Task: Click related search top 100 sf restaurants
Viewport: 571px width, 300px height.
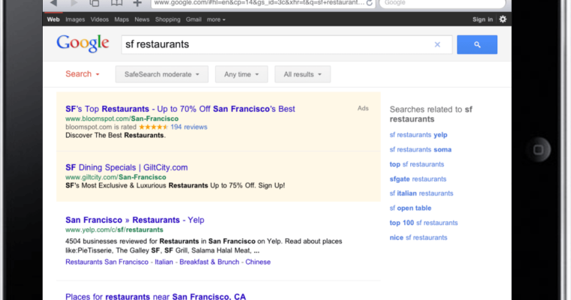Action: (x=424, y=223)
